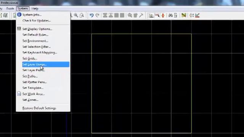The width and height of the screenshot is (244, 137).
Task: Click the zoom magnifier icon left of Undo
Action: click(x=76, y=15)
